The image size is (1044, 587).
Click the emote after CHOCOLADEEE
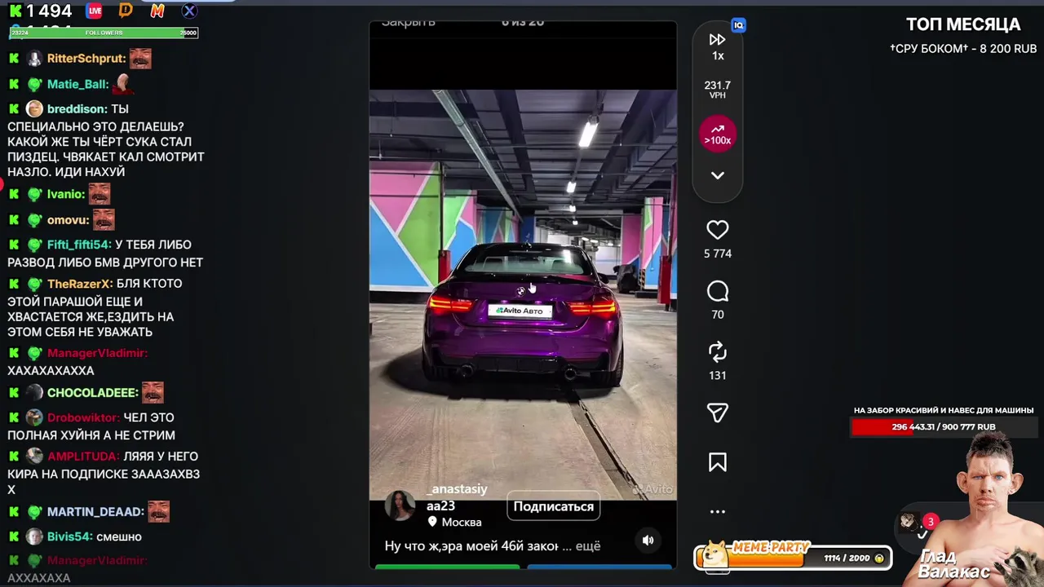pos(153,392)
